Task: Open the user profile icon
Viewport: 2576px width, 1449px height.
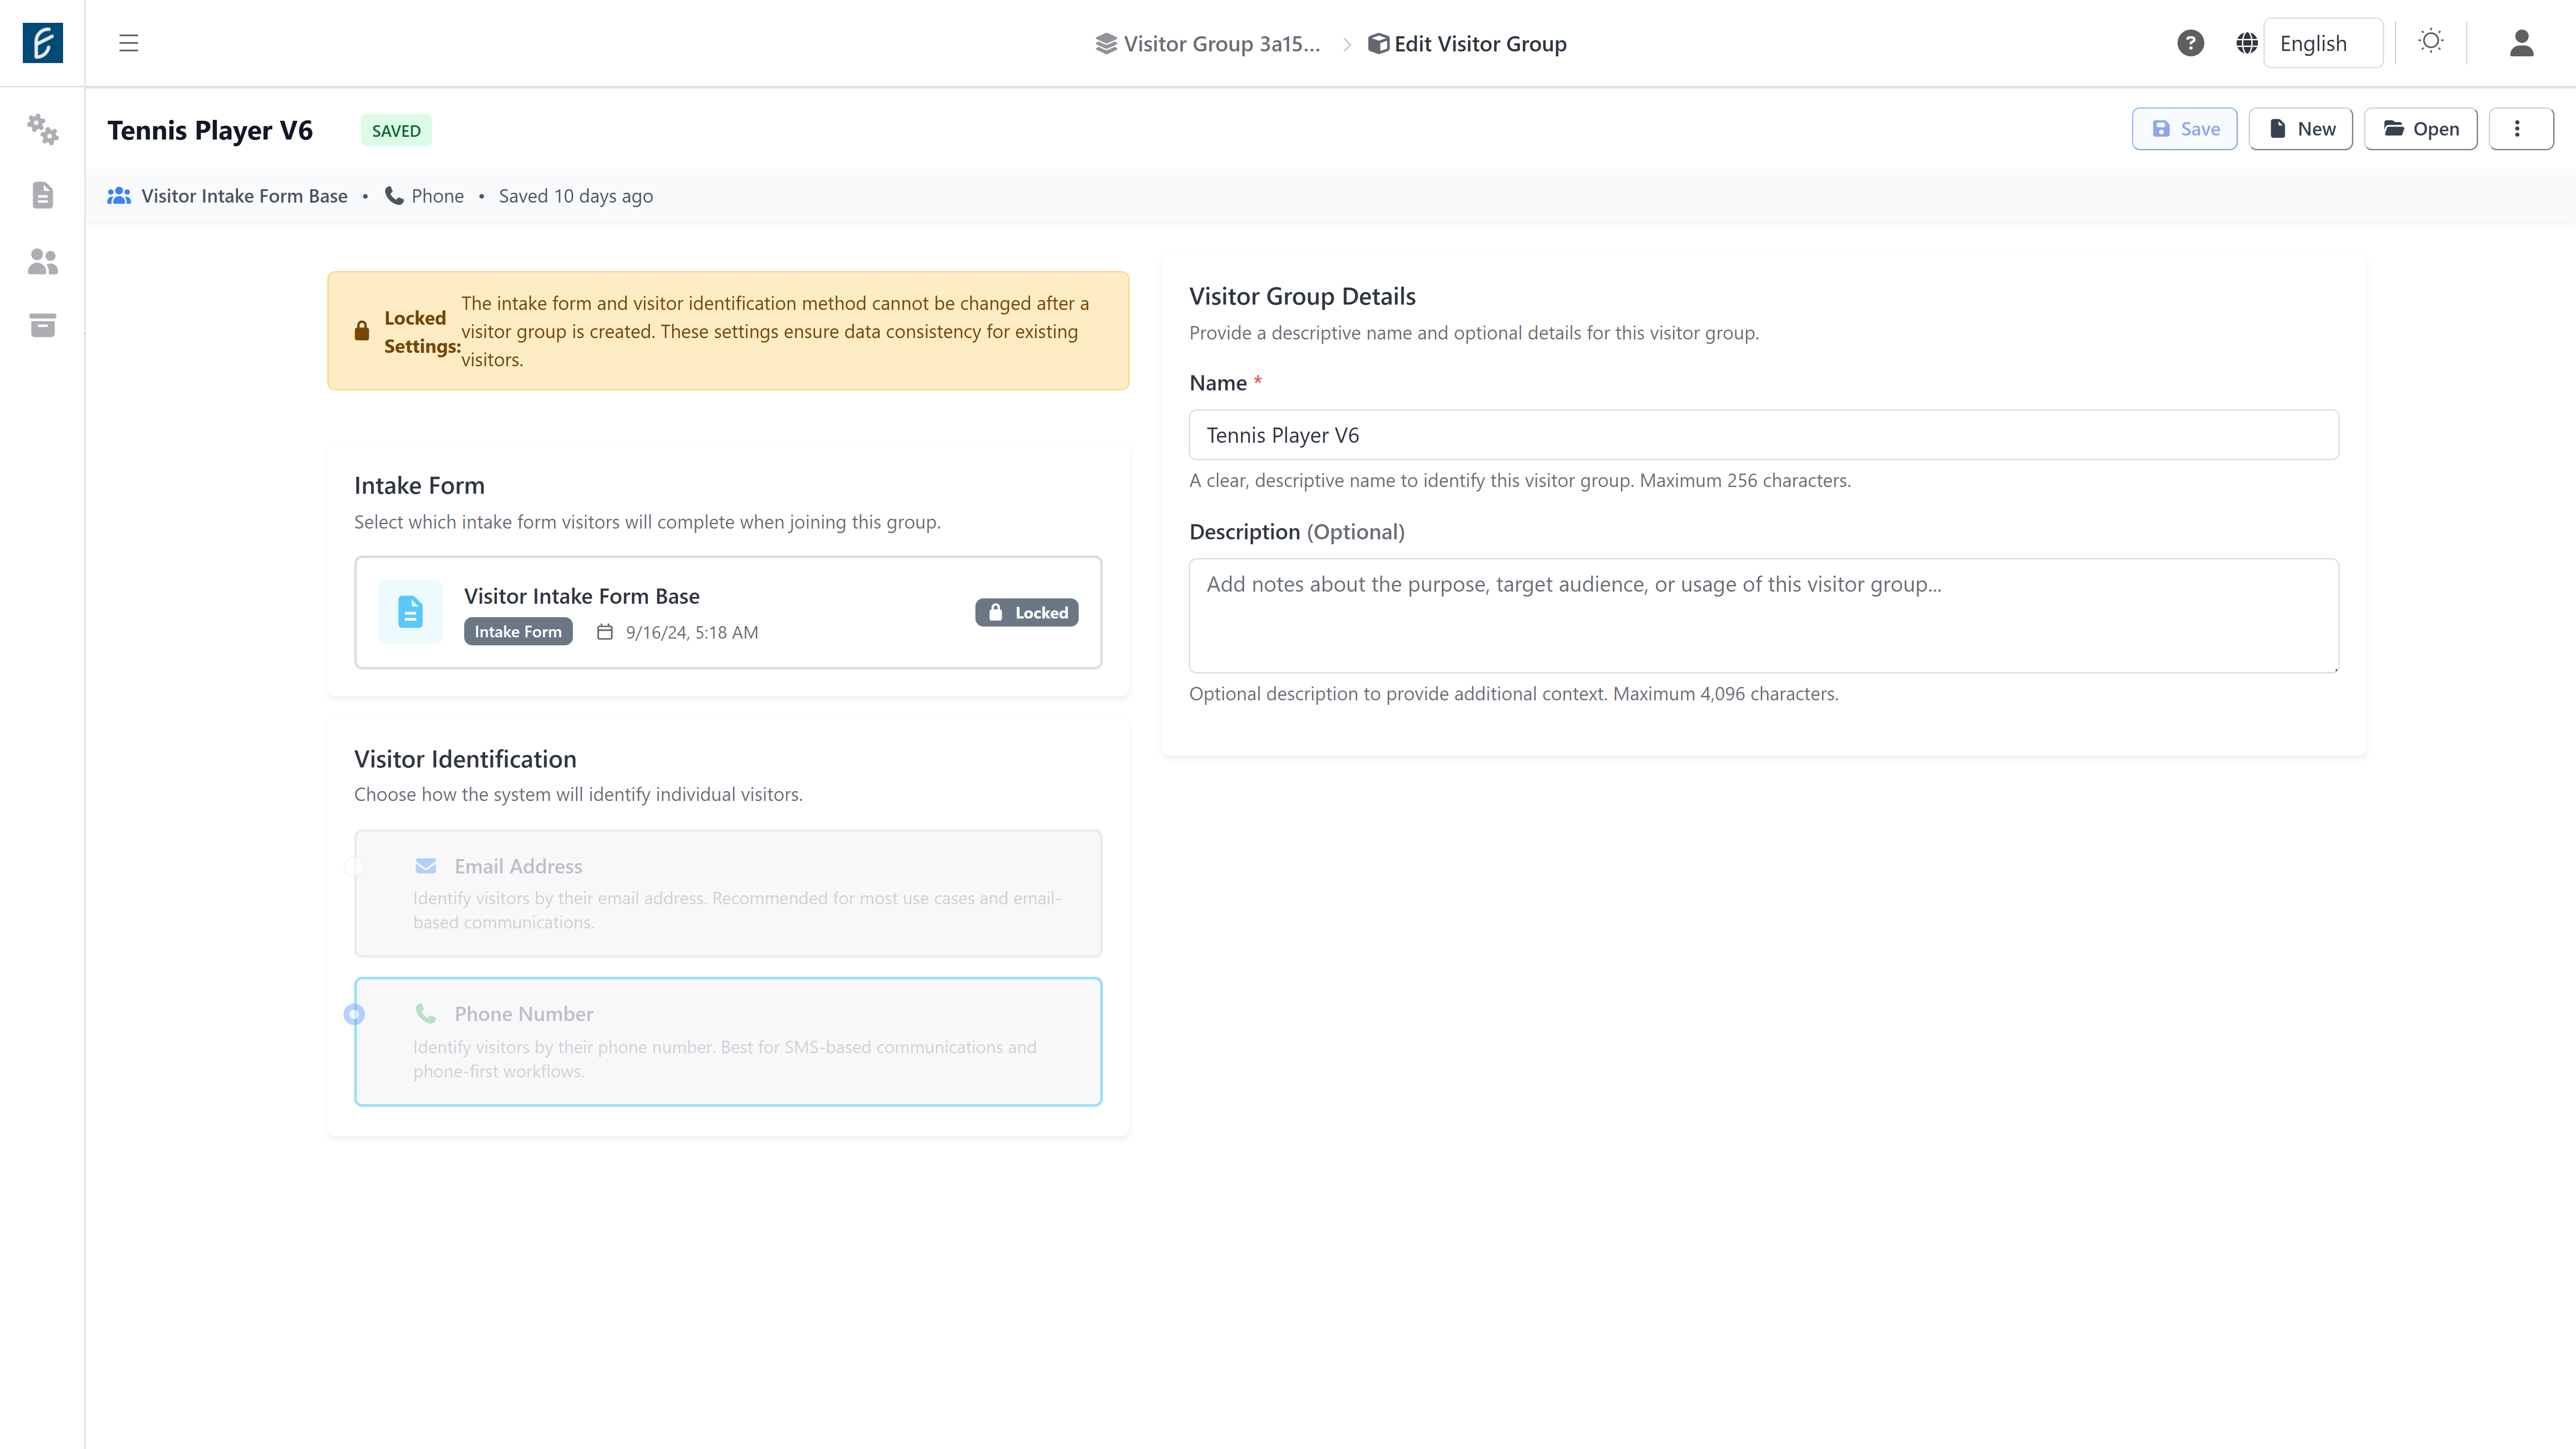Action: click(x=2521, y=43)
